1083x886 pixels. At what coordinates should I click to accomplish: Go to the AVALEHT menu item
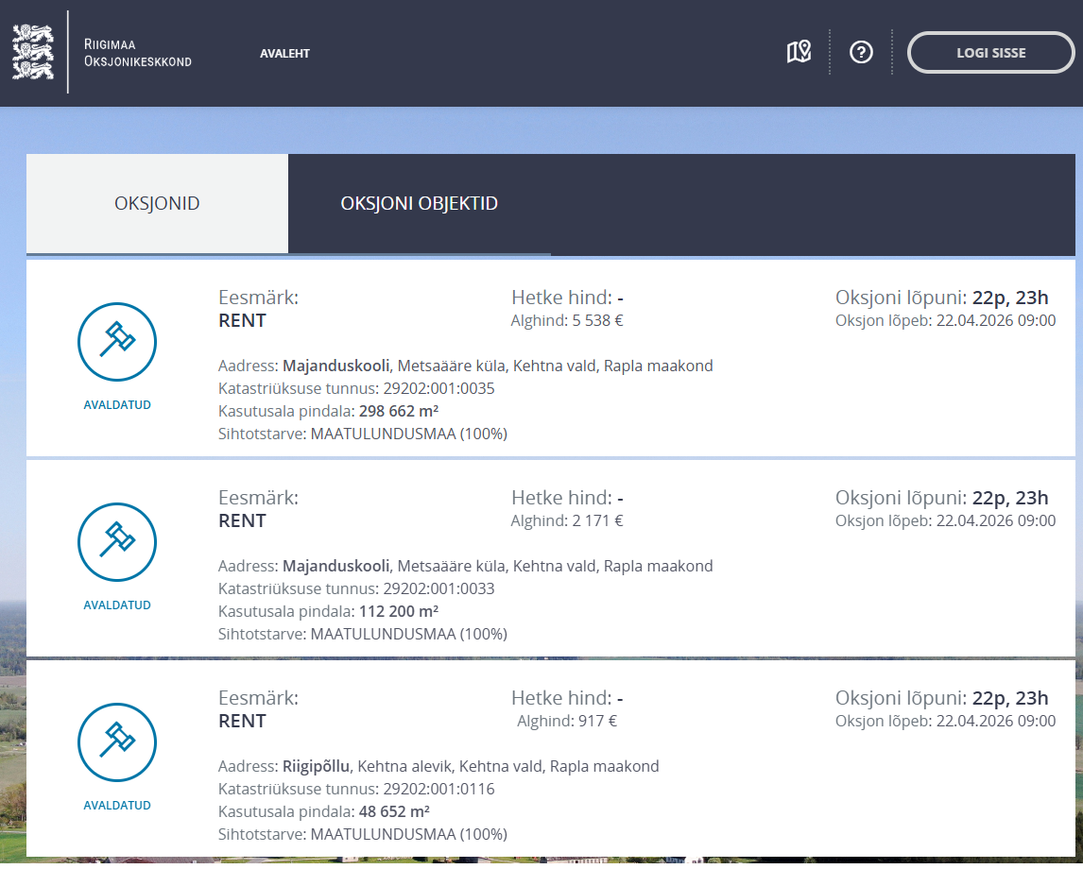(284, 53)
